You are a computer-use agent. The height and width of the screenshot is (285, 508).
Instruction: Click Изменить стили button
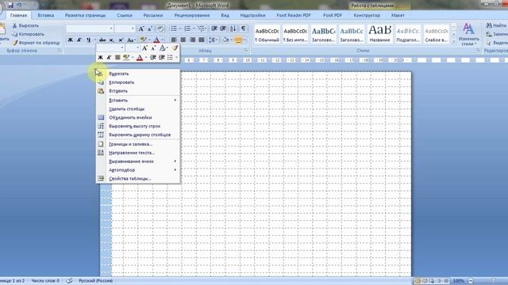(x=468, y=34)
